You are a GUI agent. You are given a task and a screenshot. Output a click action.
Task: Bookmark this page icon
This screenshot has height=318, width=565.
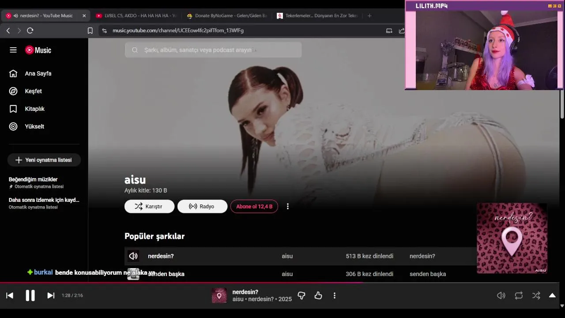90,30
